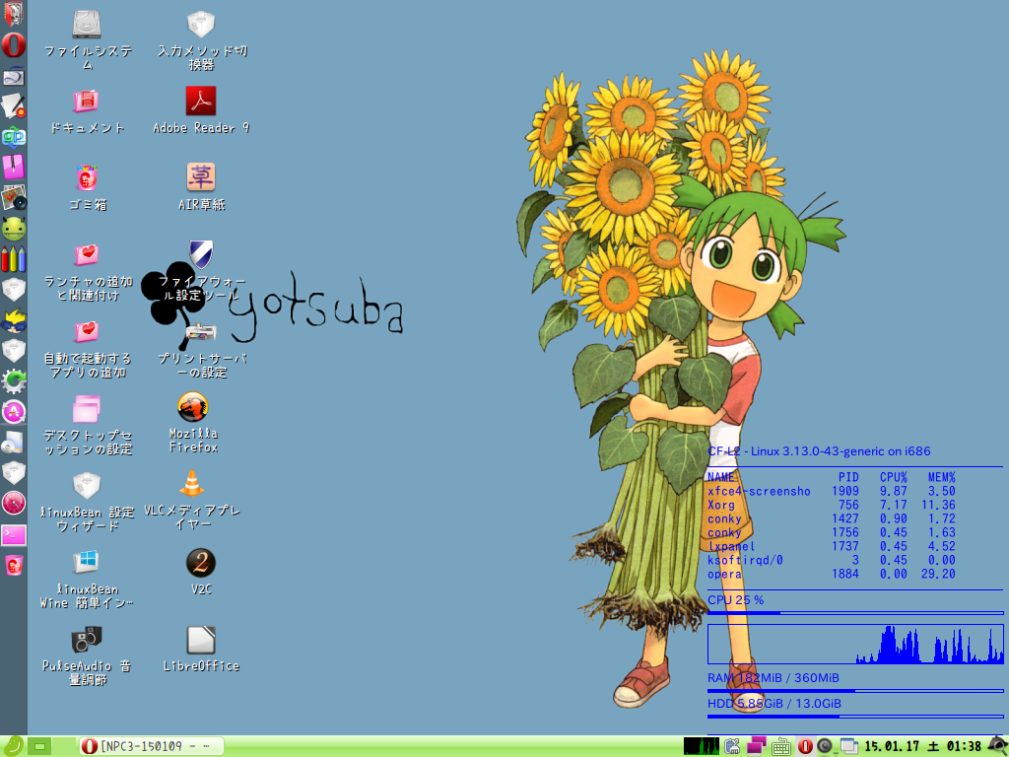Click the window list tray icon
Viewport: 1009px width, 757px height.
[848, 746]
